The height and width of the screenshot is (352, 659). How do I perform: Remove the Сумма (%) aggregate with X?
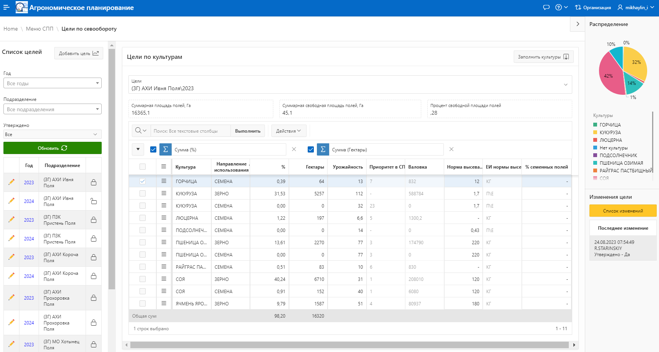pos(294,149)
